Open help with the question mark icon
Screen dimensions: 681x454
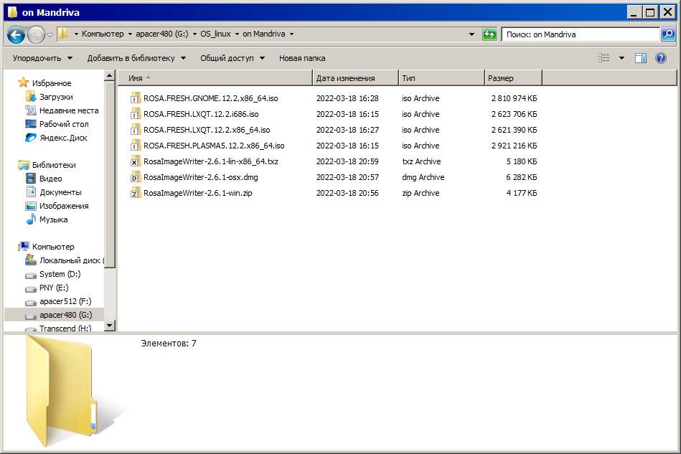click(x=661, y=58)
